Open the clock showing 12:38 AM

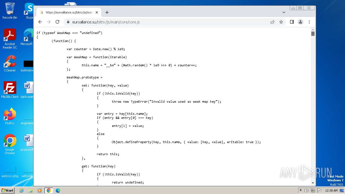331,190
